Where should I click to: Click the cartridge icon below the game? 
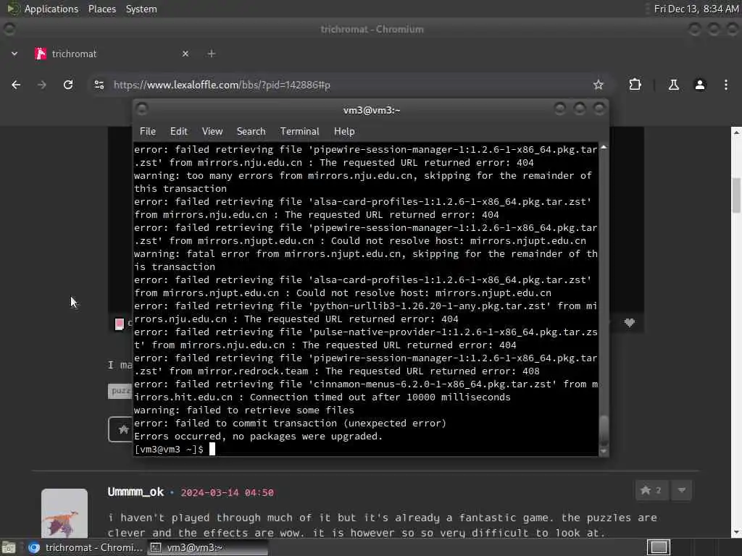[120, 324]
